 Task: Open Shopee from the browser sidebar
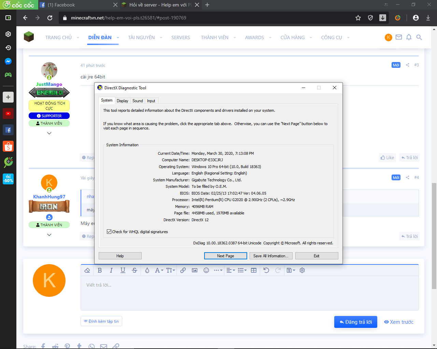pos(8,146)
